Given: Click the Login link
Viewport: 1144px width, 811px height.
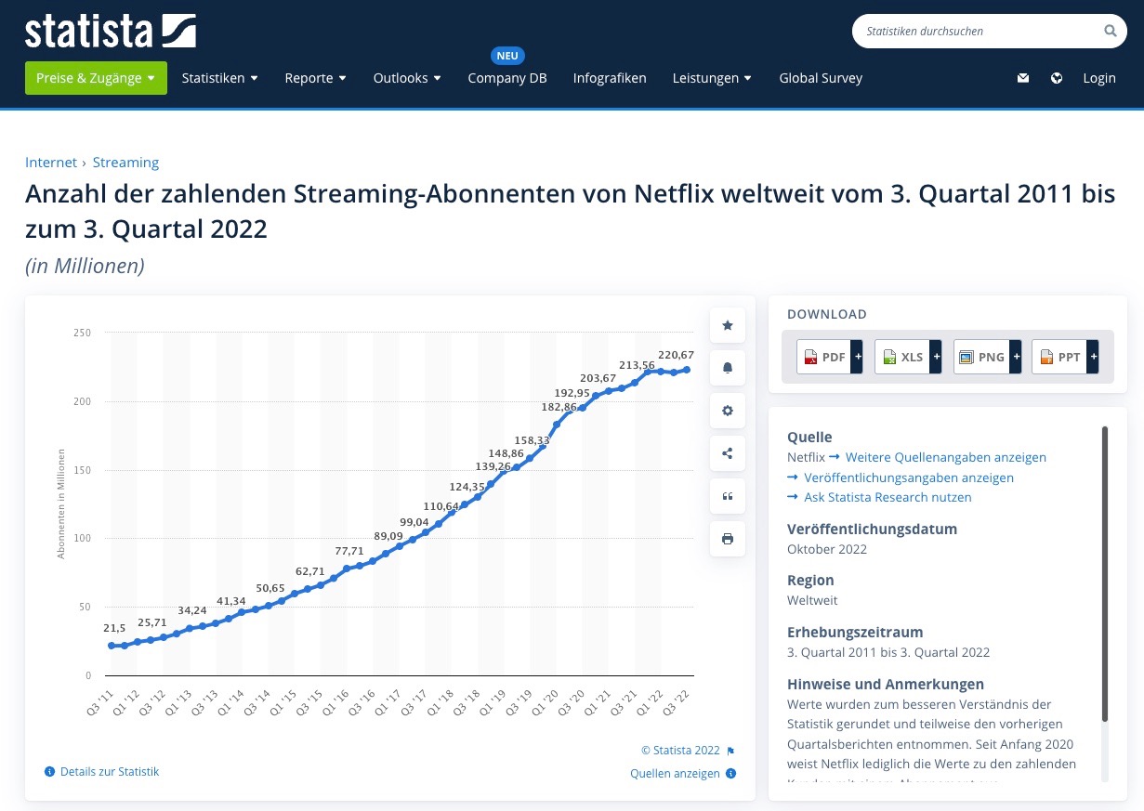Looking at the screenshot, I should [1099, 78].
